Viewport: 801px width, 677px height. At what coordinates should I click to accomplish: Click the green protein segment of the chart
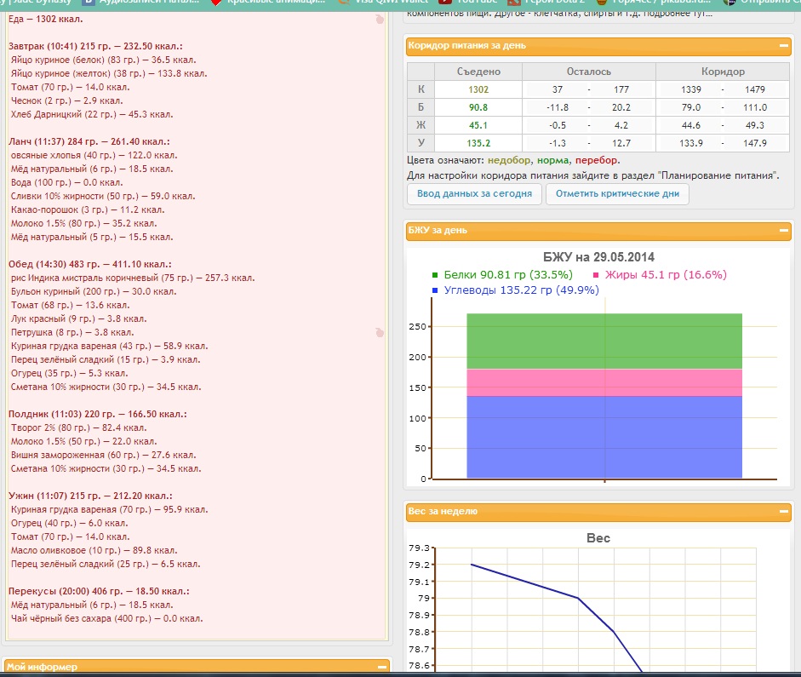(x=604, y=341)
